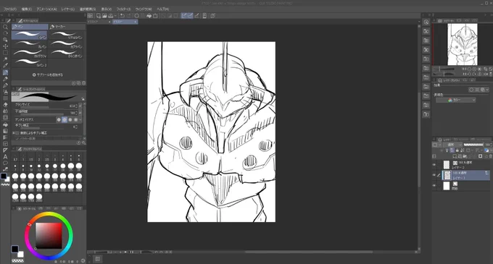Switch to the Pen sub tool group tab
The width and height of the screenshot is (493, 264).
(x=30, y=27)
